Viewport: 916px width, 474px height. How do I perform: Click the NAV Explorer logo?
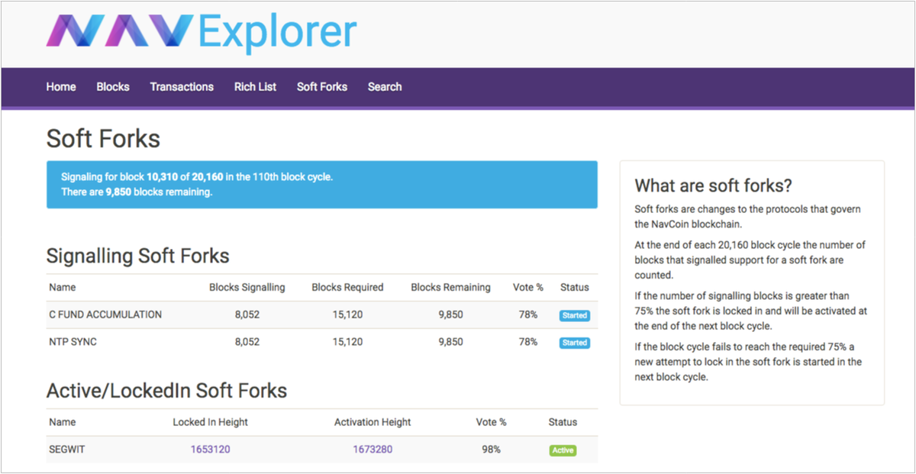pyautogui.click(x=202, y=31)
